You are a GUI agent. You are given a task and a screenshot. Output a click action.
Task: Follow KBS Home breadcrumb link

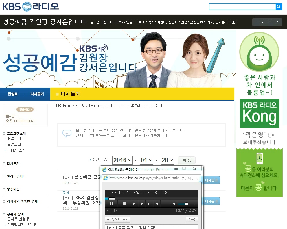pyautogui.click(x=64, y=106)
